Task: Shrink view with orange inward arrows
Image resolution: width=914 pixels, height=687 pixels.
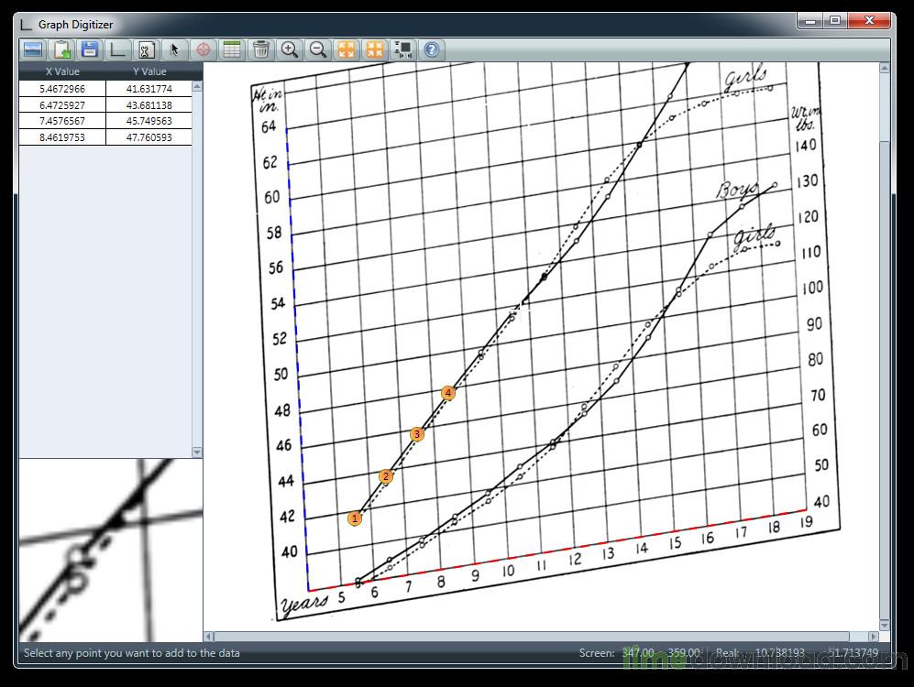Action: tap(374, 50)
